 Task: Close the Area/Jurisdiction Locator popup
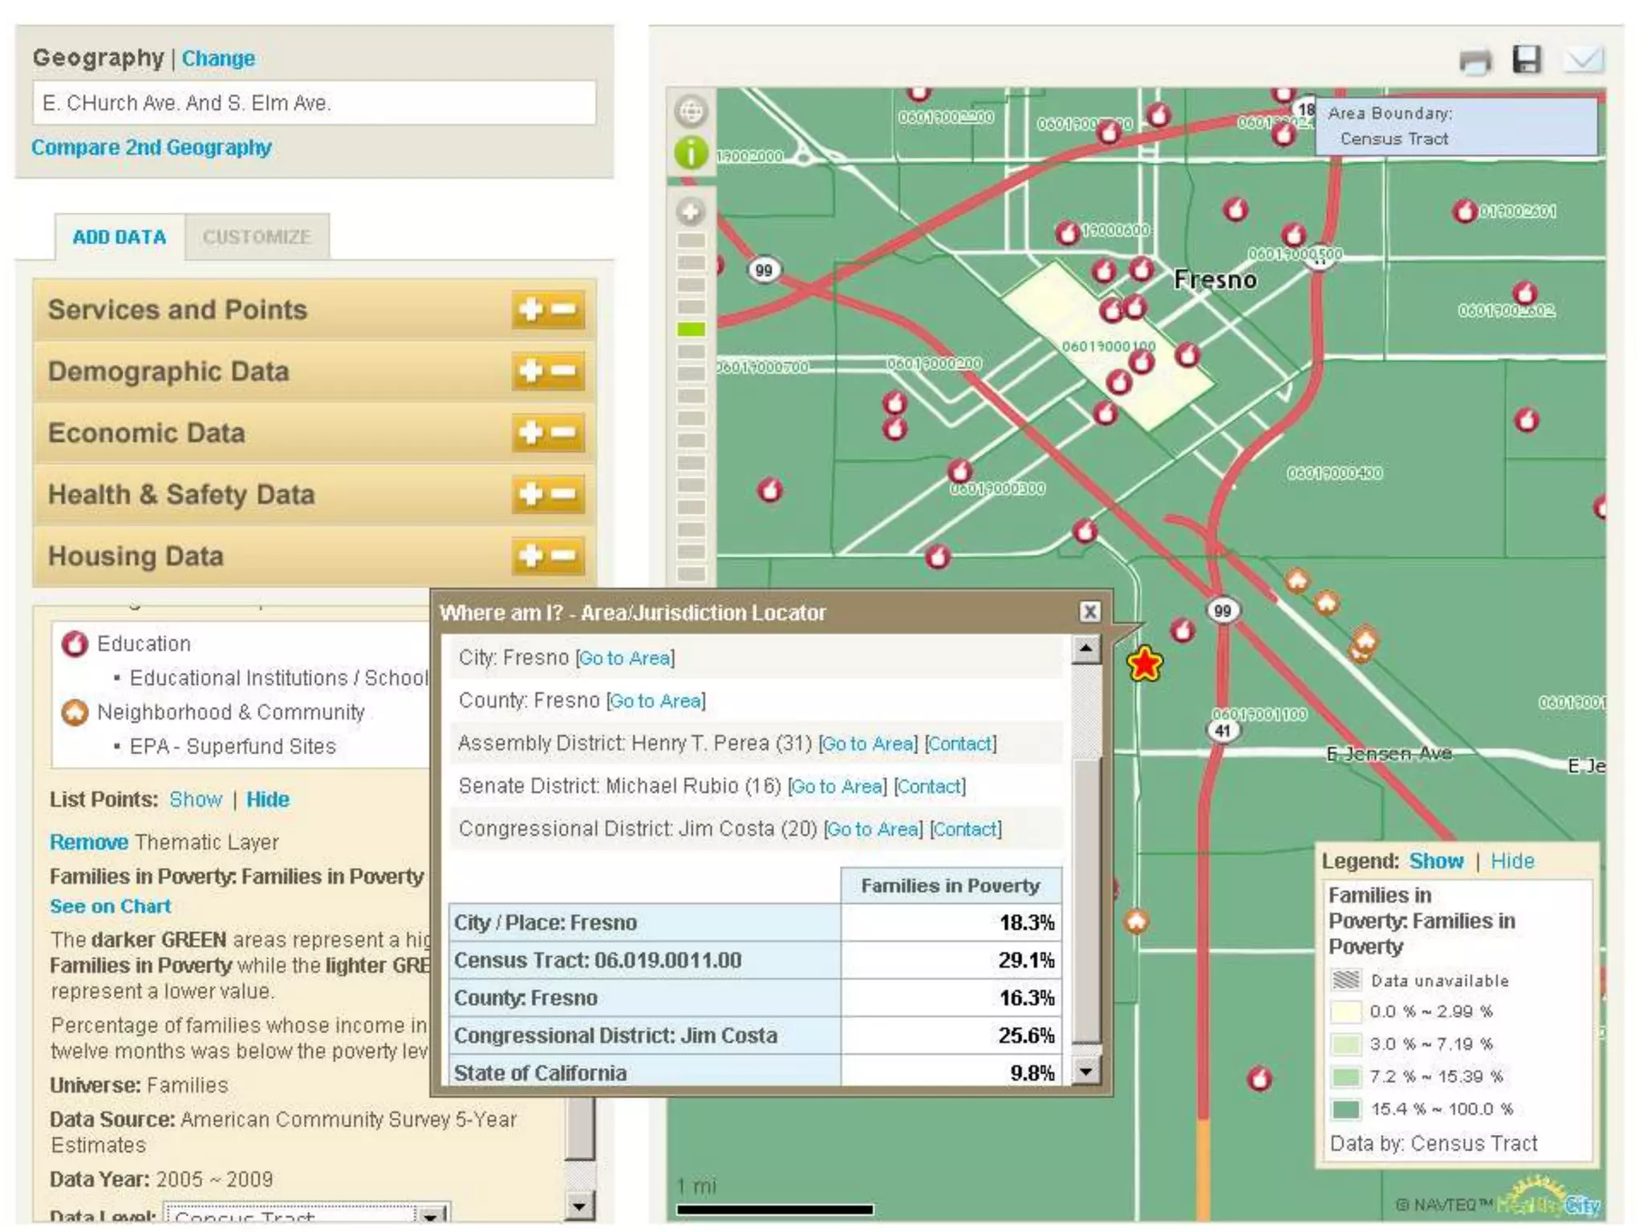(x=1089, y=612)
